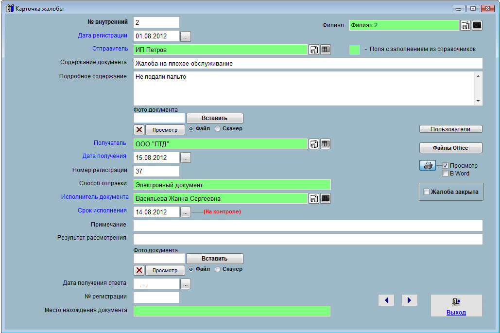Click the Место нахождения документа green field
The image size is (500, 333).
[x=232, y=311]
